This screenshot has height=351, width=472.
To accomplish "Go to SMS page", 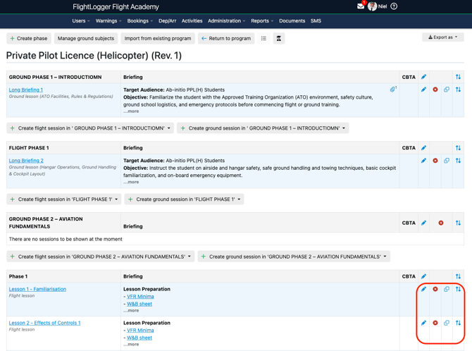I will 316,20.
